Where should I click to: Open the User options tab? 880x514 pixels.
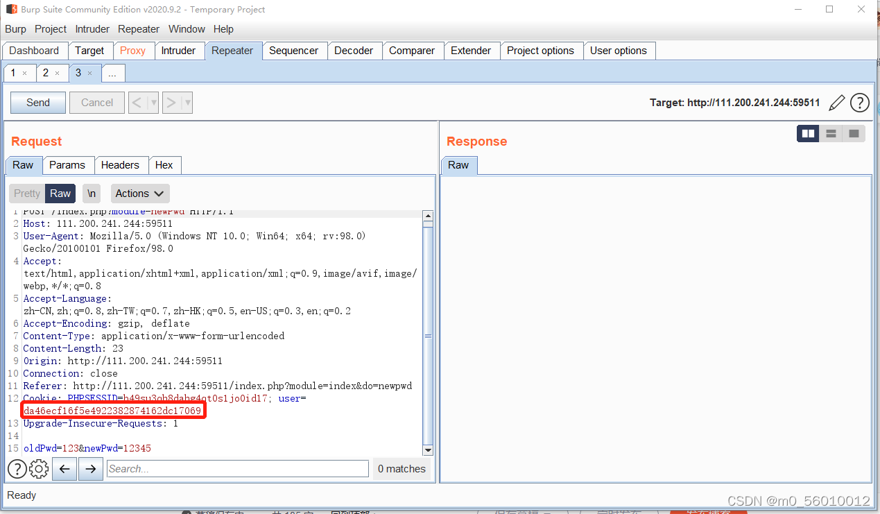(x=618, y=51)
